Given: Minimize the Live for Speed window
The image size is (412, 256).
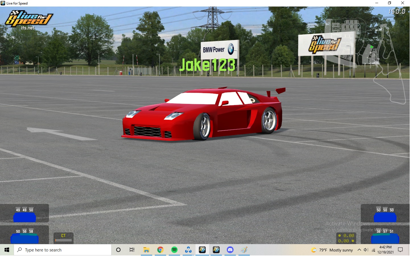Looking at the screenshot, I should 377,3.
